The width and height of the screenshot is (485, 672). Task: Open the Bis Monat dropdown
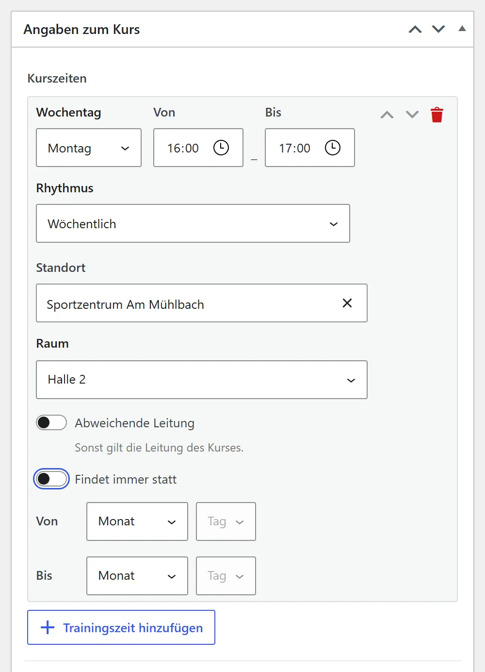(137, 576)
